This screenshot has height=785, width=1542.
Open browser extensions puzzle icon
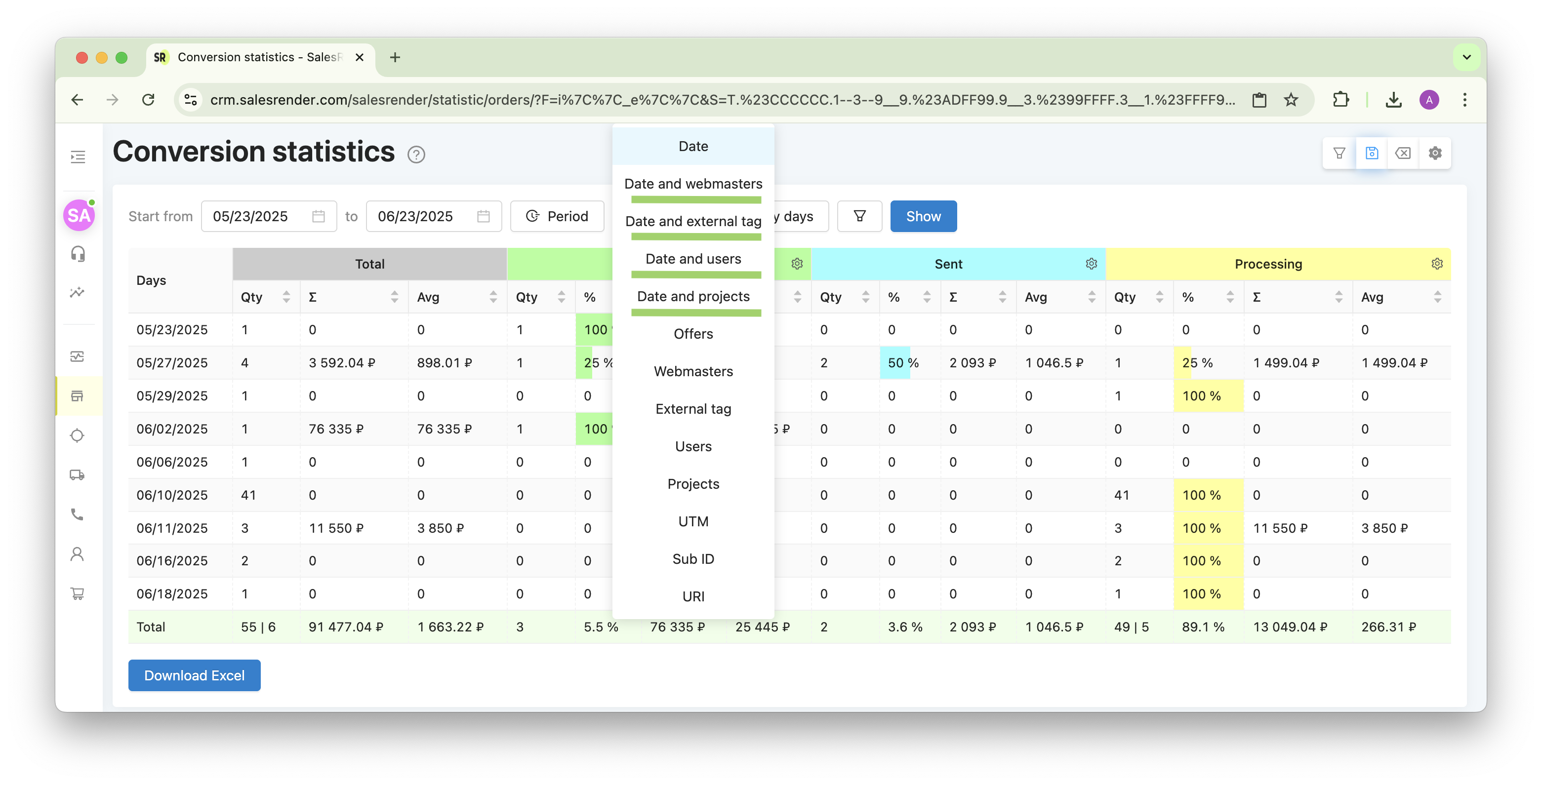(1341, 99)
